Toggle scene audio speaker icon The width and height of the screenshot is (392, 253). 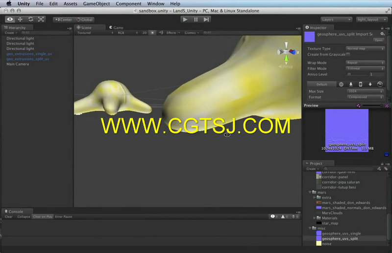(161, 33)
